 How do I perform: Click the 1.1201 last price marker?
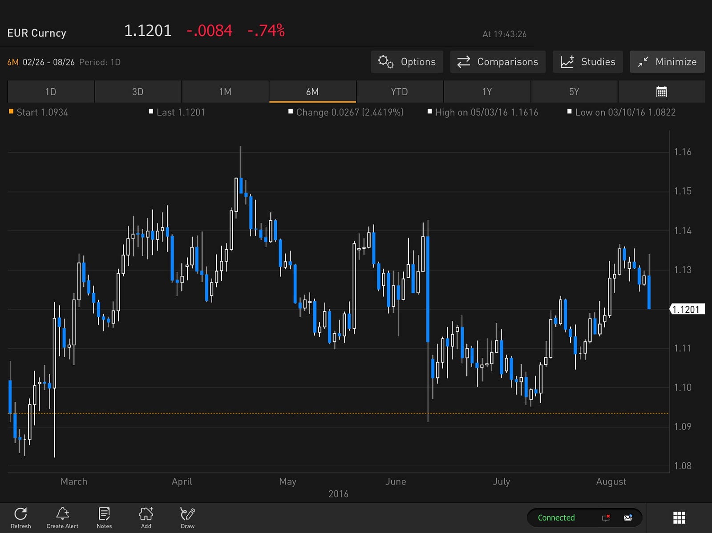(687, 309)
